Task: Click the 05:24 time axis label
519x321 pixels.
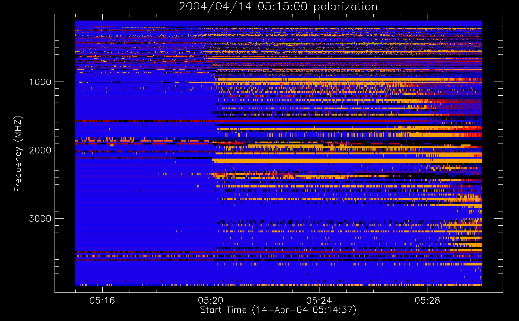Action: coord(319,301)
